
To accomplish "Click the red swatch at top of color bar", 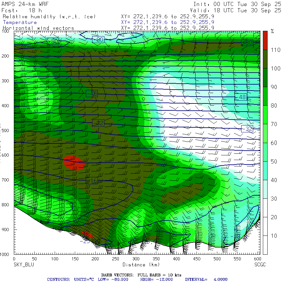I will tap(265, 40).
